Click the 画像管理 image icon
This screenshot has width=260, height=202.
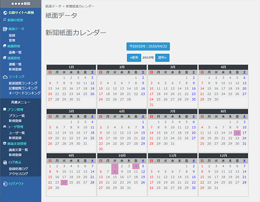(x=5, y=46)
